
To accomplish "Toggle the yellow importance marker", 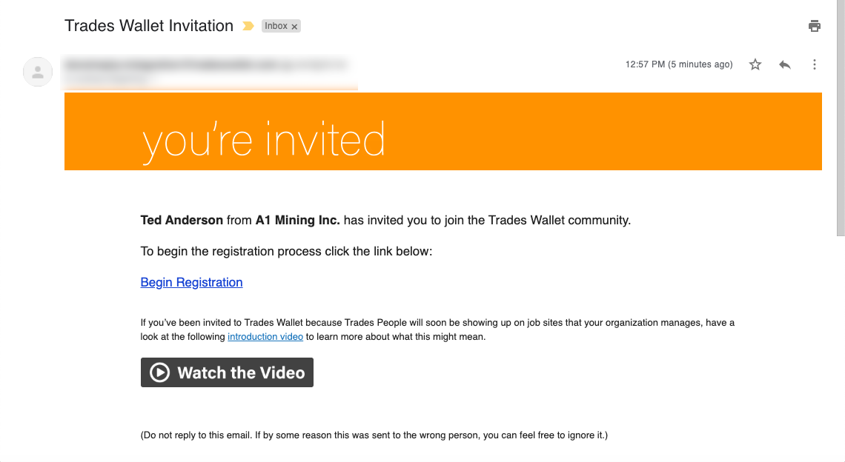I will tap(248, 26).
